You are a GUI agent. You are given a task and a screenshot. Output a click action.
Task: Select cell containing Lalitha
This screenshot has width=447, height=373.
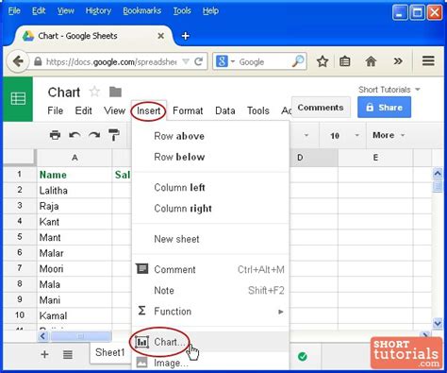click(x=74, y=191)
